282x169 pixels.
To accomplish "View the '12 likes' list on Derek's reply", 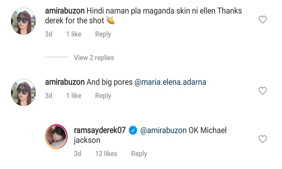I will (105, 154).
